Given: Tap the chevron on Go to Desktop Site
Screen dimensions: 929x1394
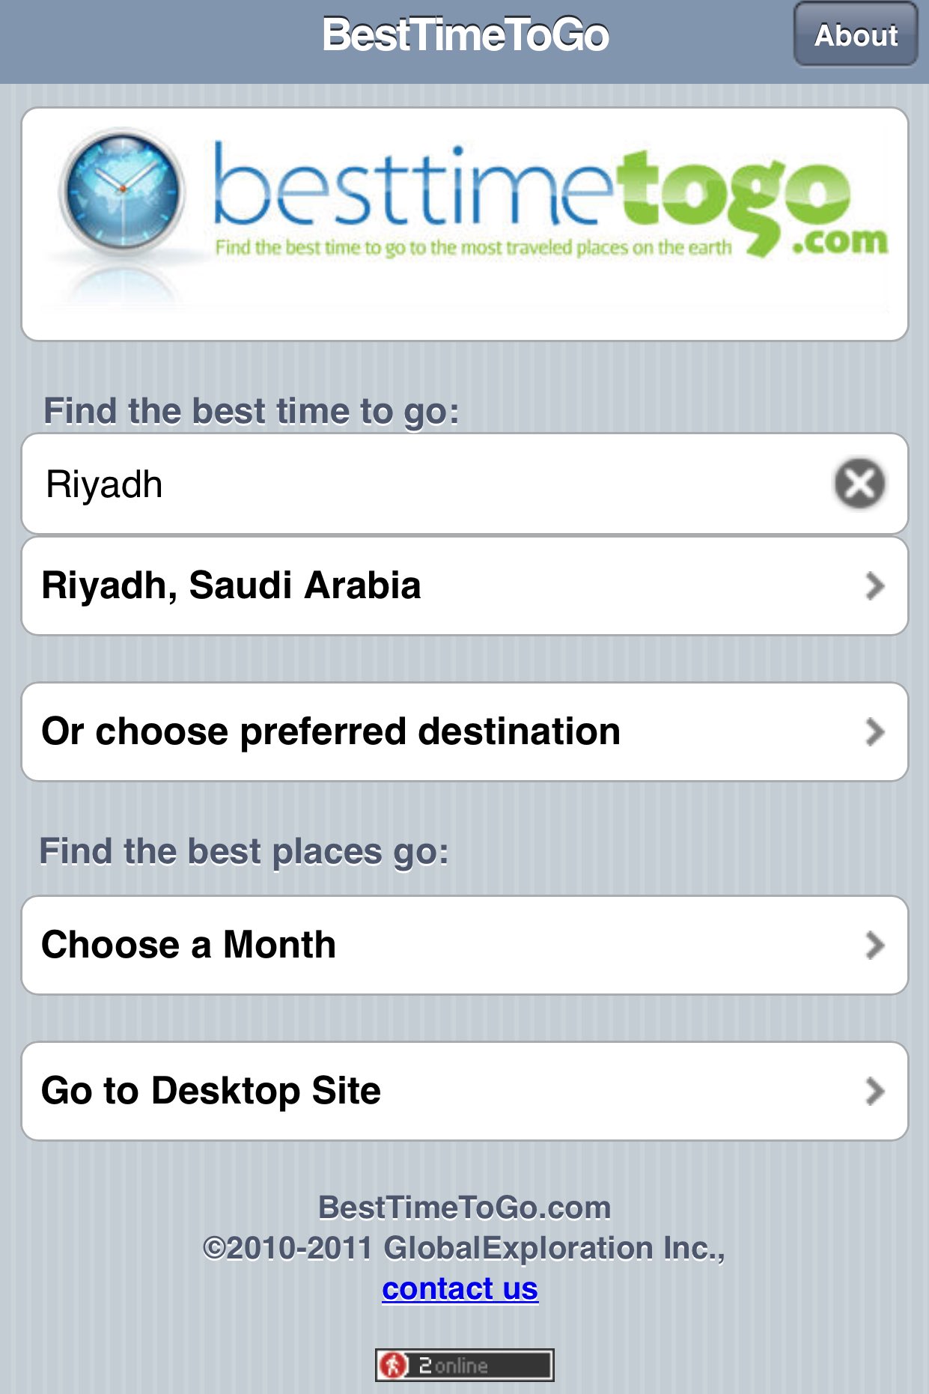Looking at the screenshot, I should pos(874,1092).
